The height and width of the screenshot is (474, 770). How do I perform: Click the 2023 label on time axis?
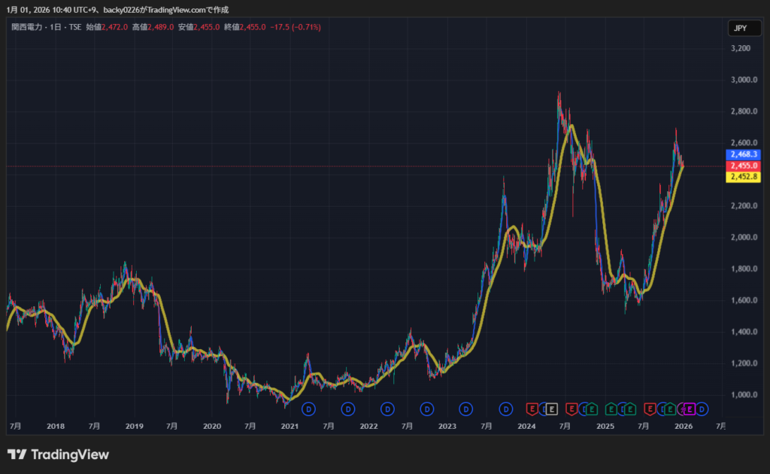(x=447, y=427)
